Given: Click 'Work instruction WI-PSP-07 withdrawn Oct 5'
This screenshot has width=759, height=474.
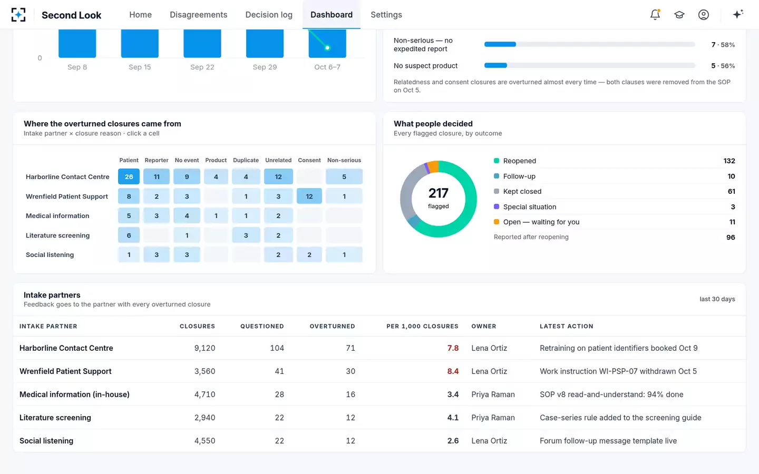Looking at the screenshot, I should 618,371.
